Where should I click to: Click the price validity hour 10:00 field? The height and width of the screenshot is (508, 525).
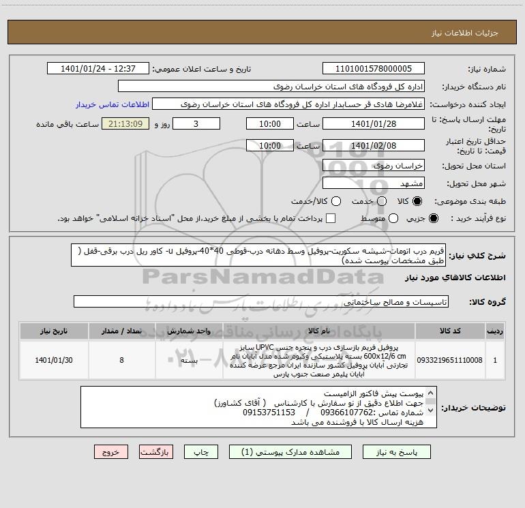click(x=270, y=146)
